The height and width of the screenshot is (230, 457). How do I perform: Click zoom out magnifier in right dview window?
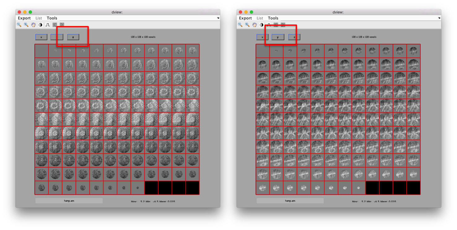tap(240, 25)
